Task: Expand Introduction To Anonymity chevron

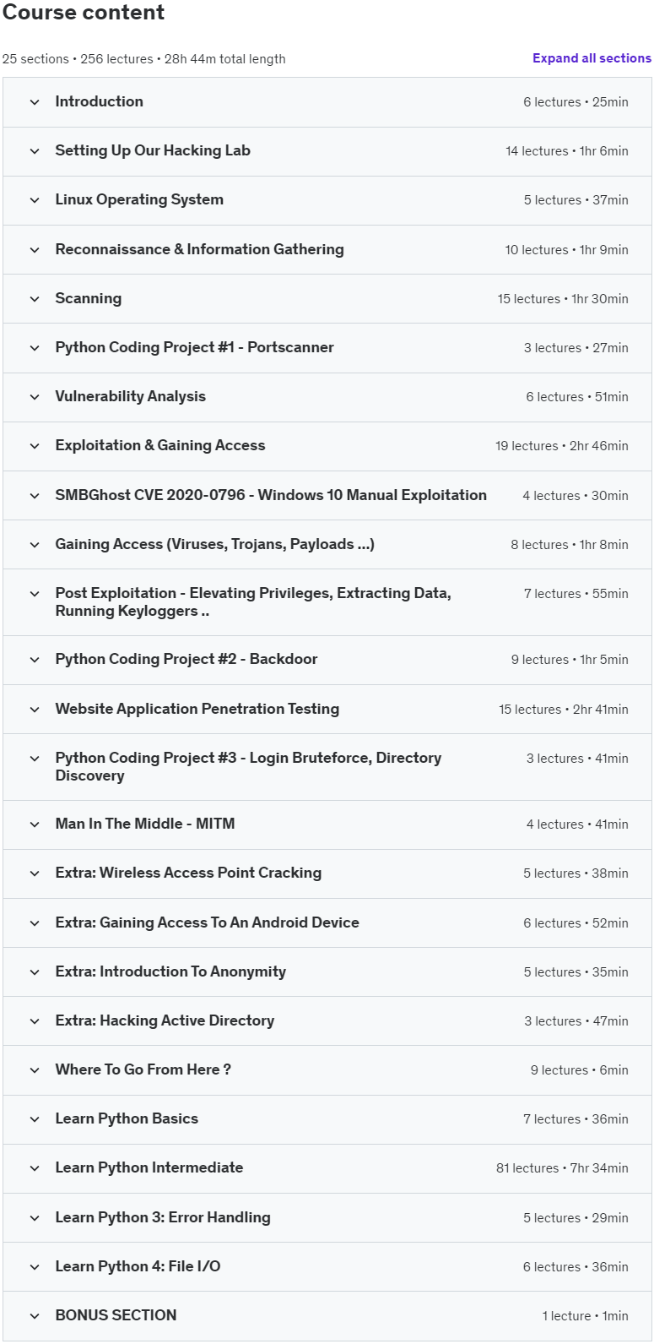Action: (x=35, y=972)
